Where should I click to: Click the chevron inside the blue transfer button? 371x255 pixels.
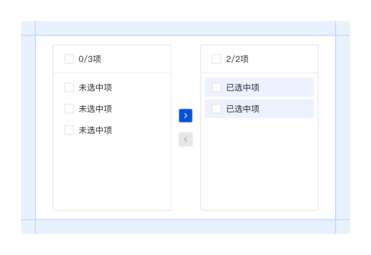185,115
